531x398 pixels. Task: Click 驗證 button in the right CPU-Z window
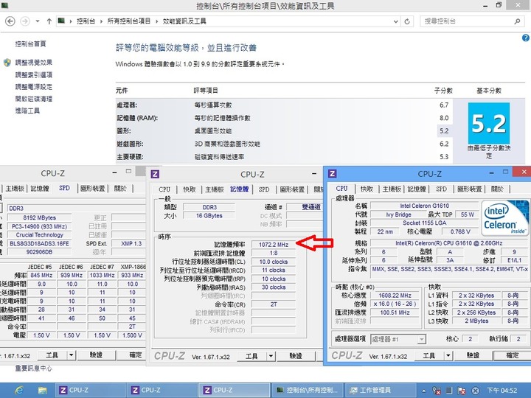tap(473, 355)
